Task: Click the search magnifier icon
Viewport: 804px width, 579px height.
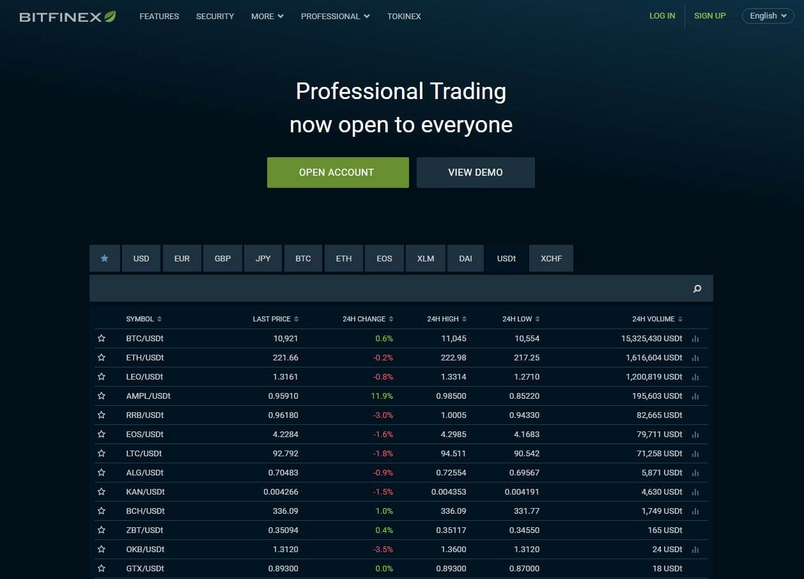Action: [697, 288]
